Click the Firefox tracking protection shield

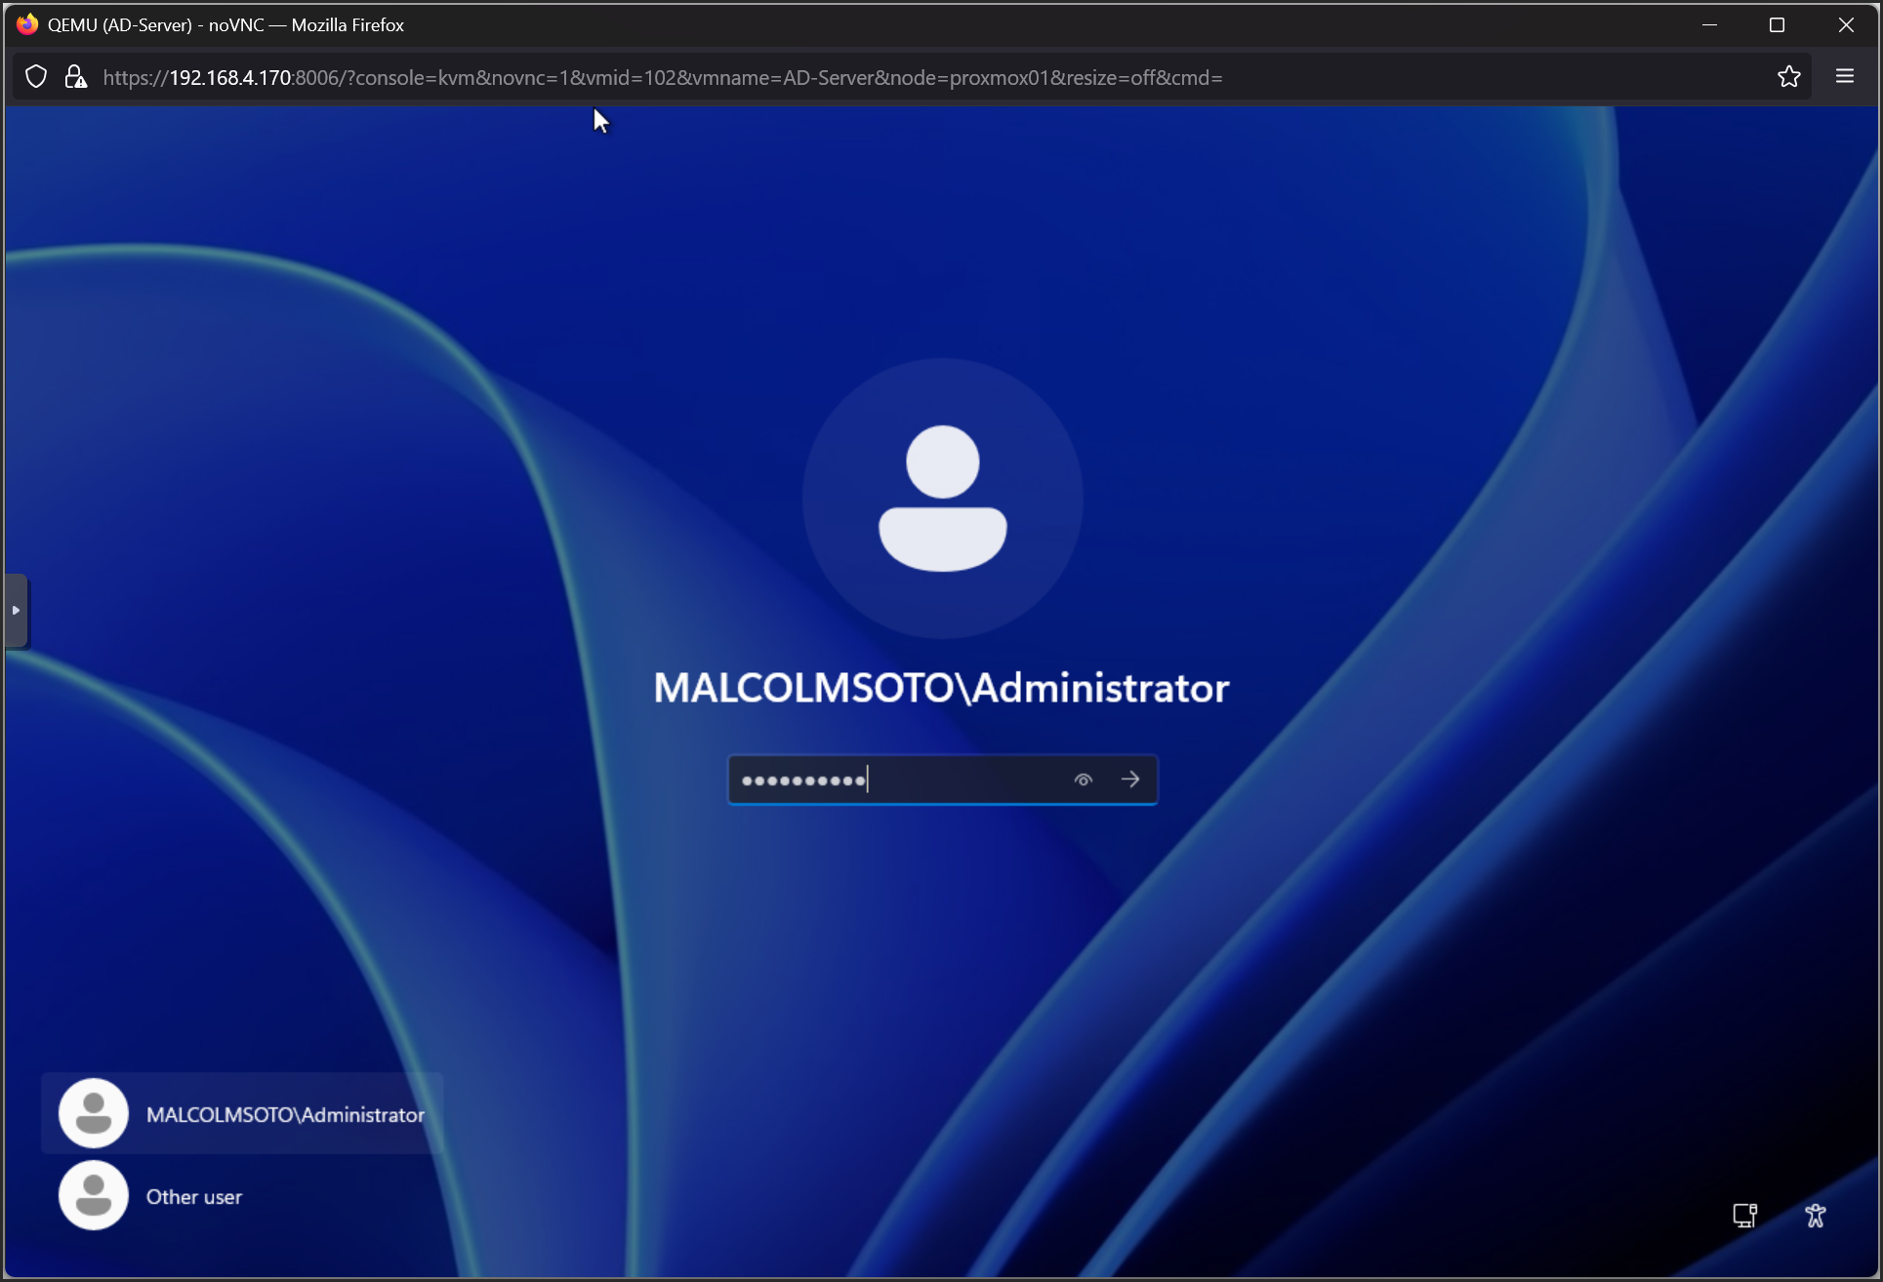(x=36, y=77)
